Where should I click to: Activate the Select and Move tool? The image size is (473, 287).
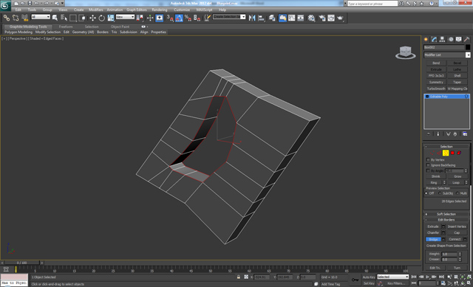click(92, 18)
